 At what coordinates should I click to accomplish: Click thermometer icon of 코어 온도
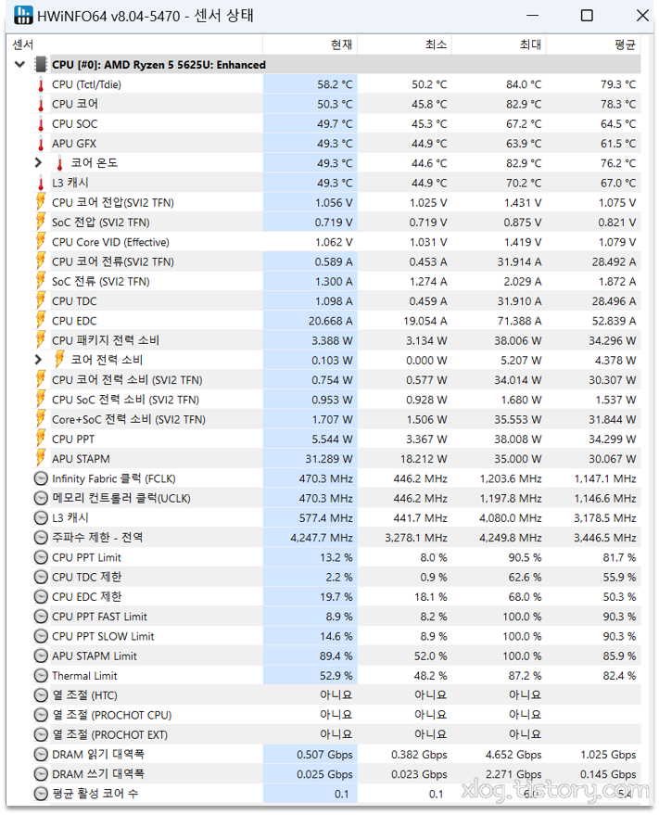click(59, 163)
